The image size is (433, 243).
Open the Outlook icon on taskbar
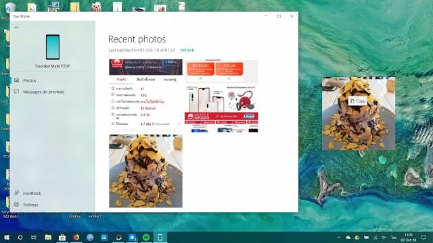(x=133, y=237)
